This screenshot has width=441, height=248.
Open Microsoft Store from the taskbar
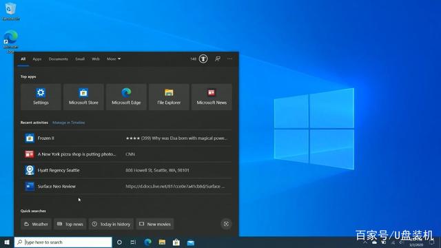176,242
